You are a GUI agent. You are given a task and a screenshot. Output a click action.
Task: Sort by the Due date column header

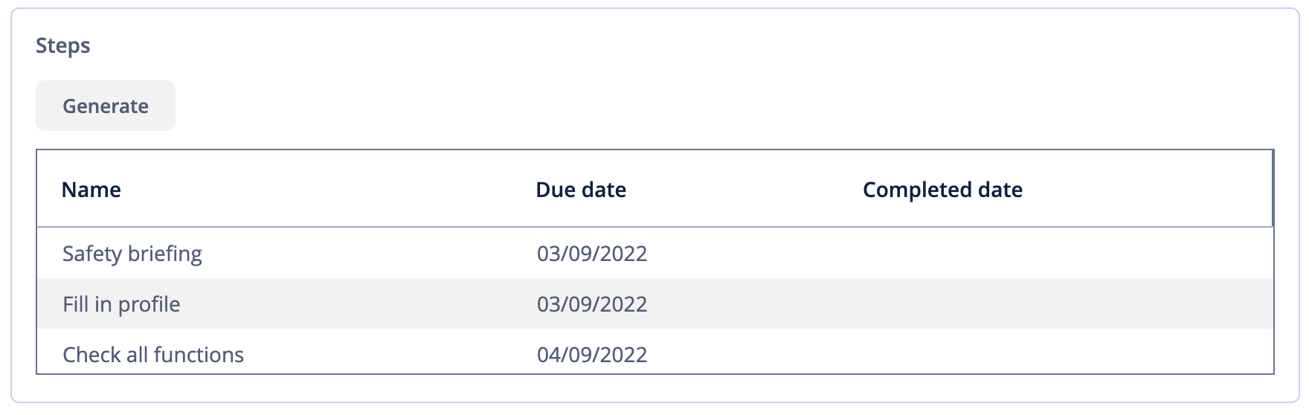pos(581,190)
